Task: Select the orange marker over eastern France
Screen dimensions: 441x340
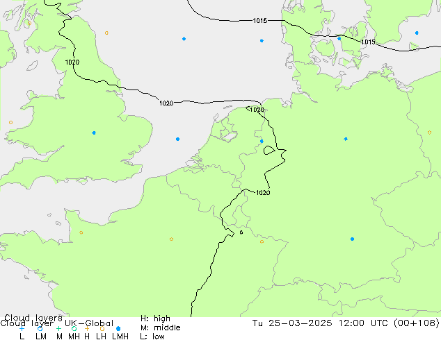Action: pos(262,241)
